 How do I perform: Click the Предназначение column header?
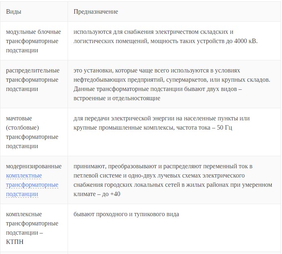click(x=96, y=12)
